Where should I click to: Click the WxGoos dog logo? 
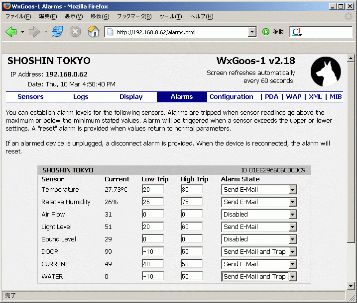[x=326, y=72]
